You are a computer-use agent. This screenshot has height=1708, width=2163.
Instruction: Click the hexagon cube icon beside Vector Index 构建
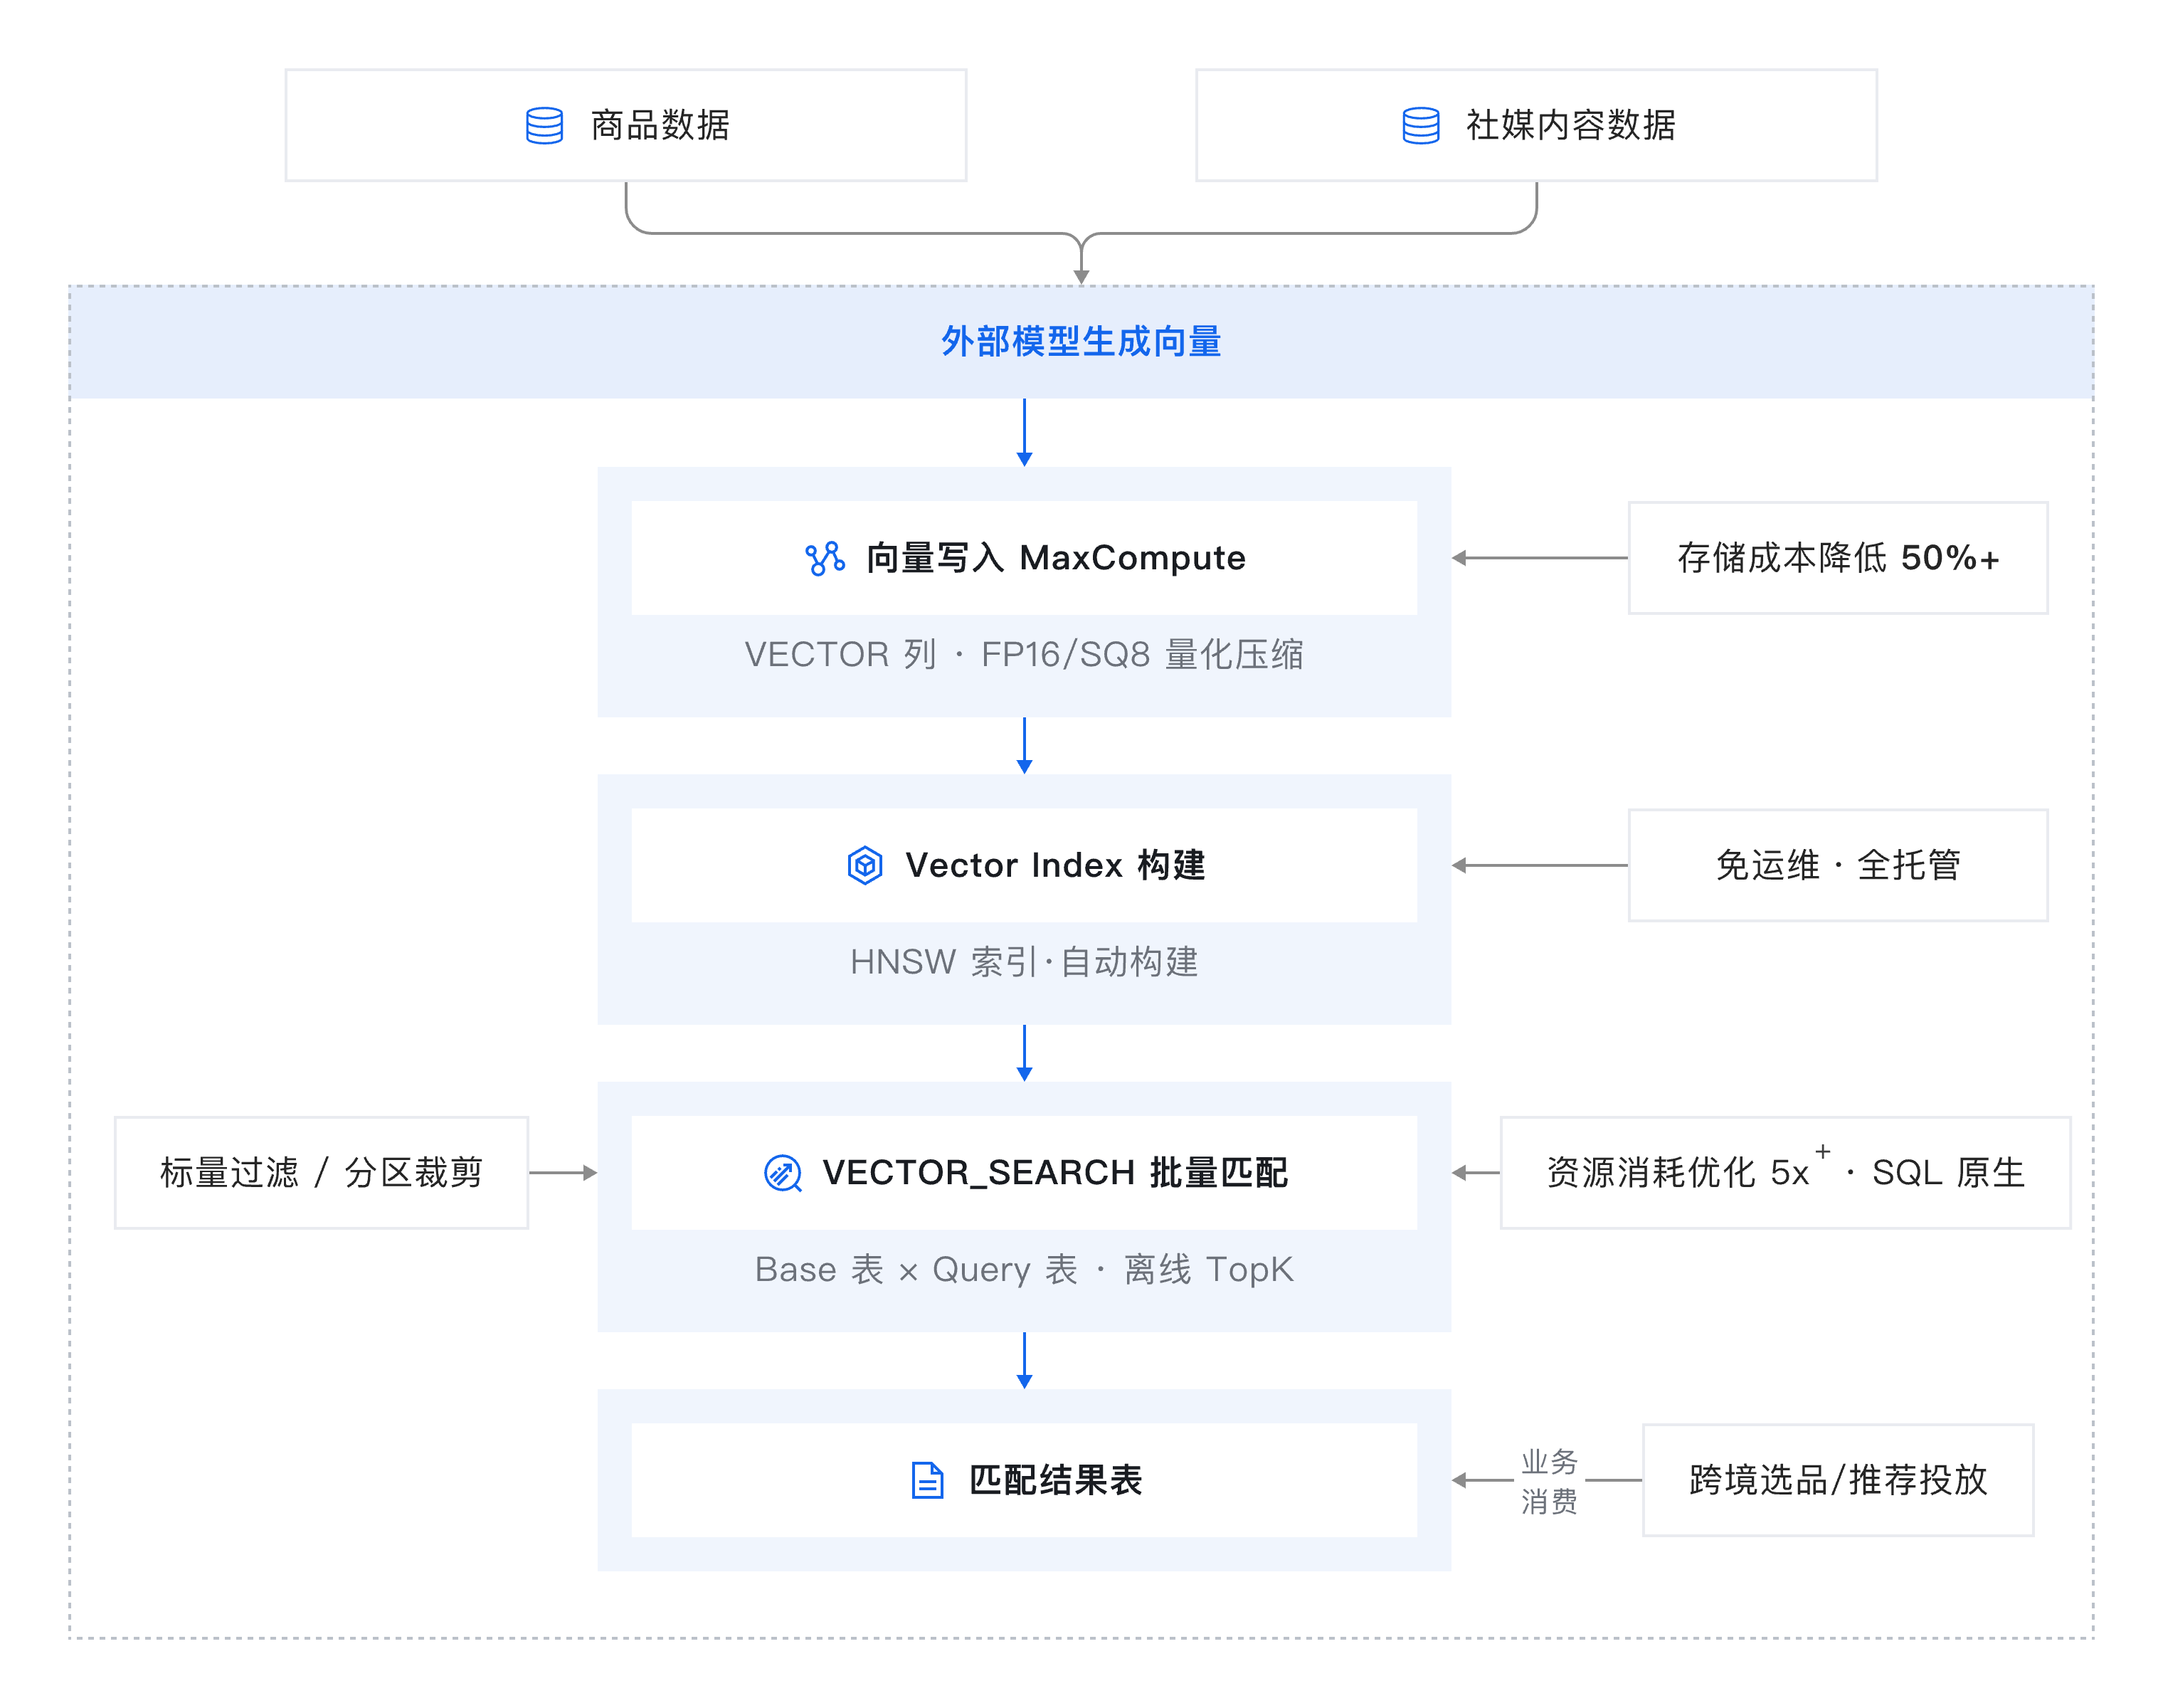tap(864, 865)
